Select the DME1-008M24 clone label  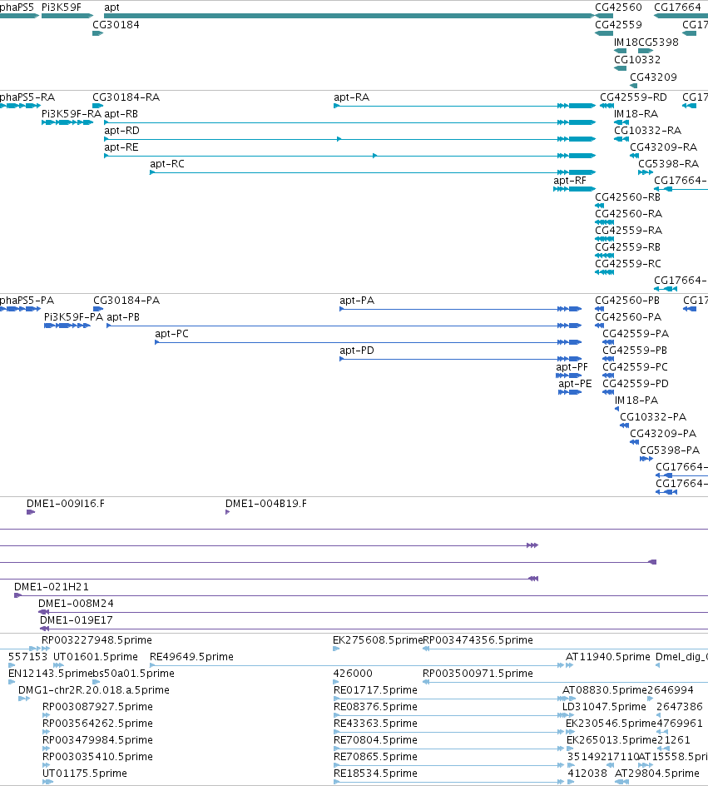76,603
